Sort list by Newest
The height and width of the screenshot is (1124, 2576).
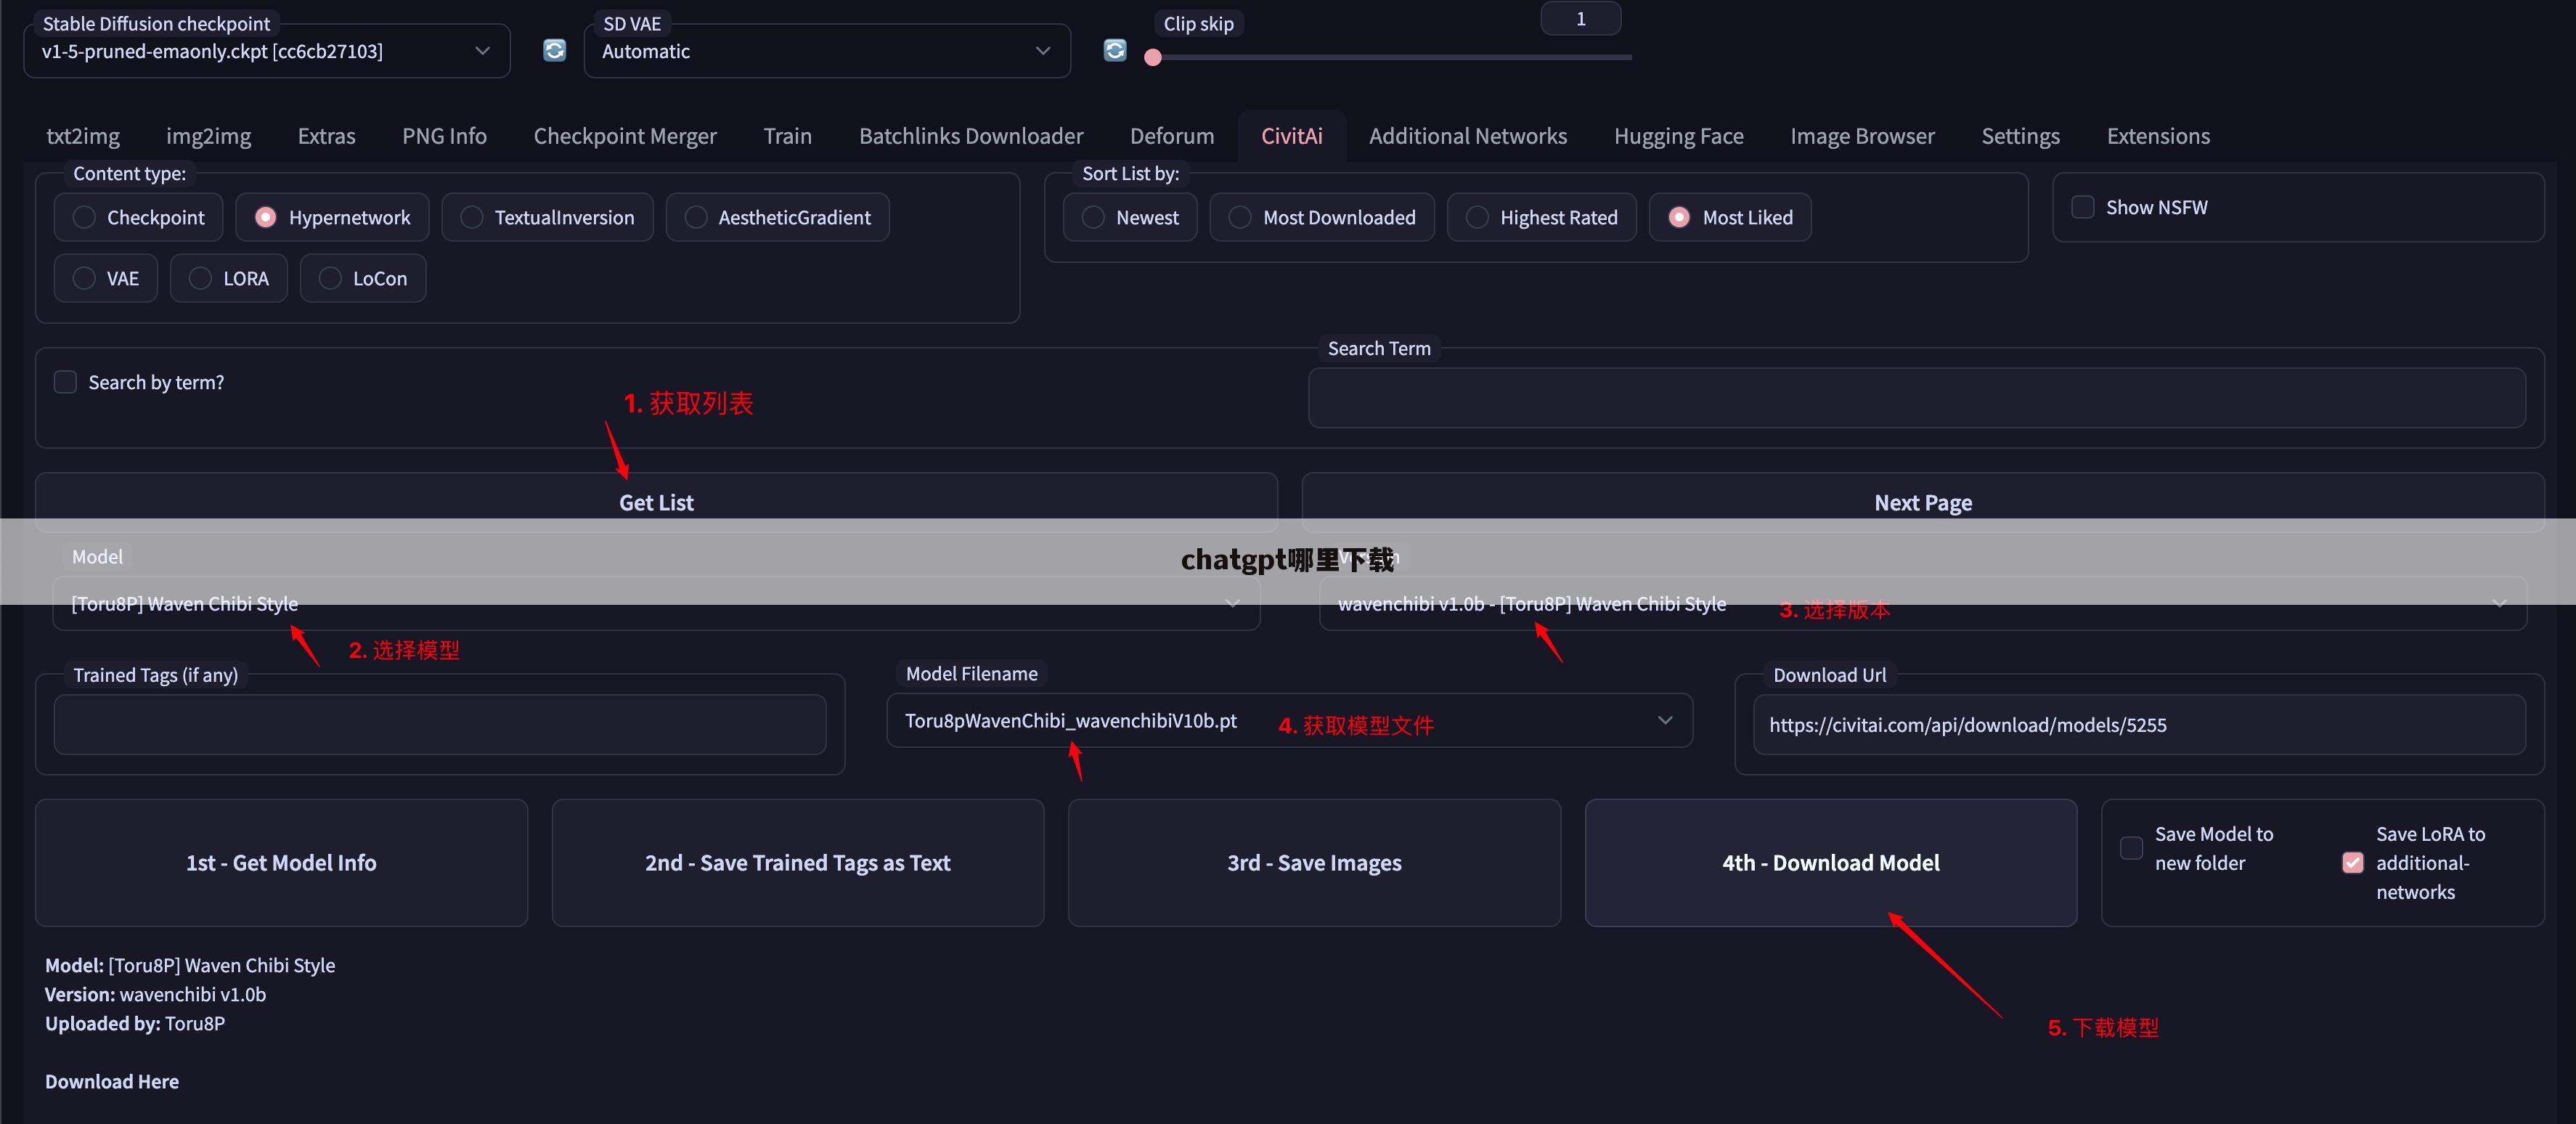click(1129, 217)
